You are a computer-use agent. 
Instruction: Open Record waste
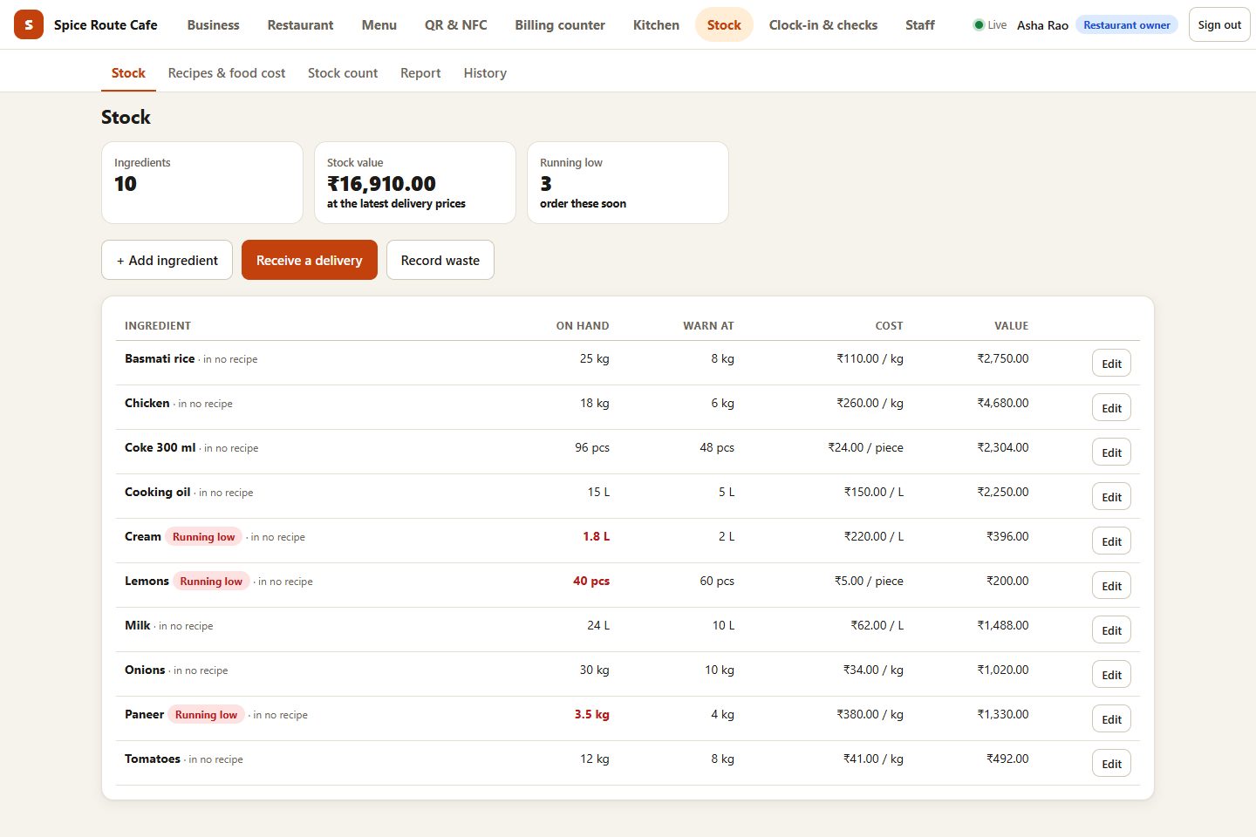tap(440, 260)
